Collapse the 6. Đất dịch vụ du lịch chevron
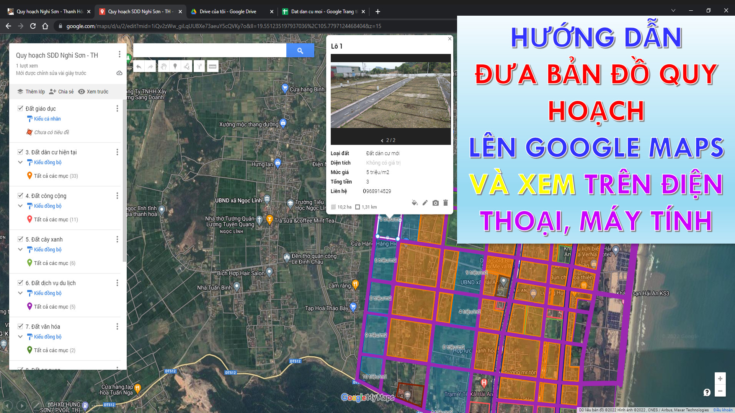The height and width of the screenshot is (413, 735). click(20, 293)
